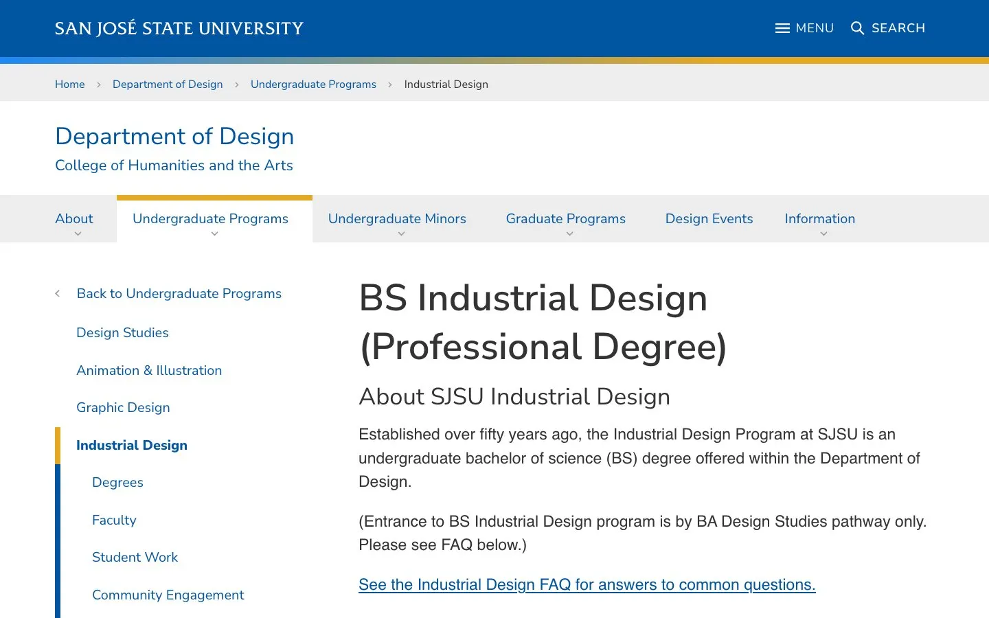This screenshot has height=618, width=989.
Task: Open the Design Events tab
Action: (709, 218)
